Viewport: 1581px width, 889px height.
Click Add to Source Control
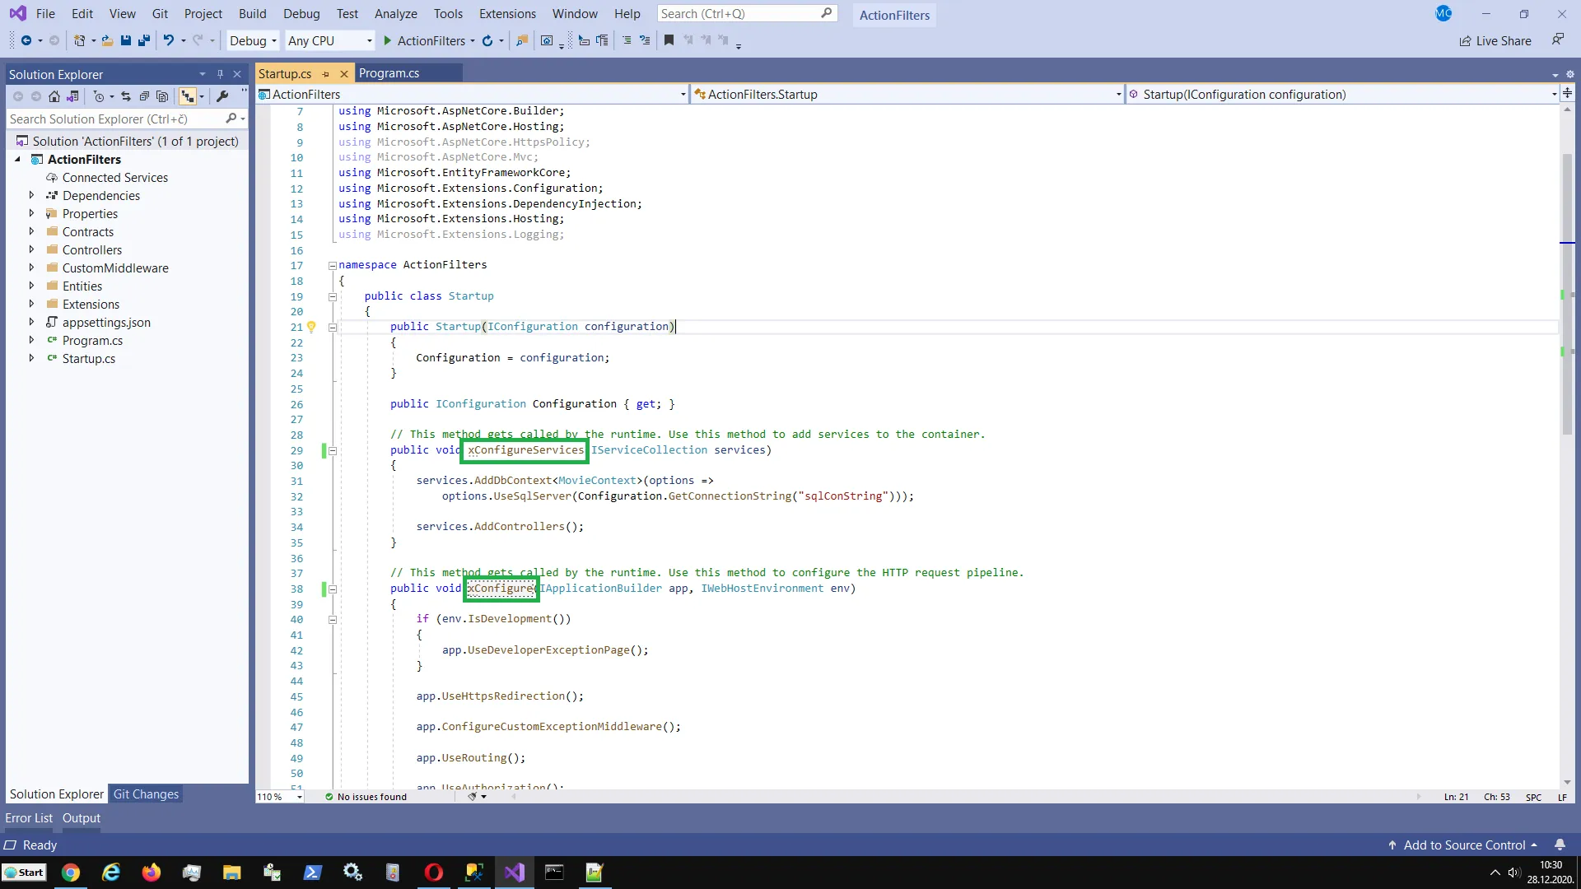(x=1463, y=845)
